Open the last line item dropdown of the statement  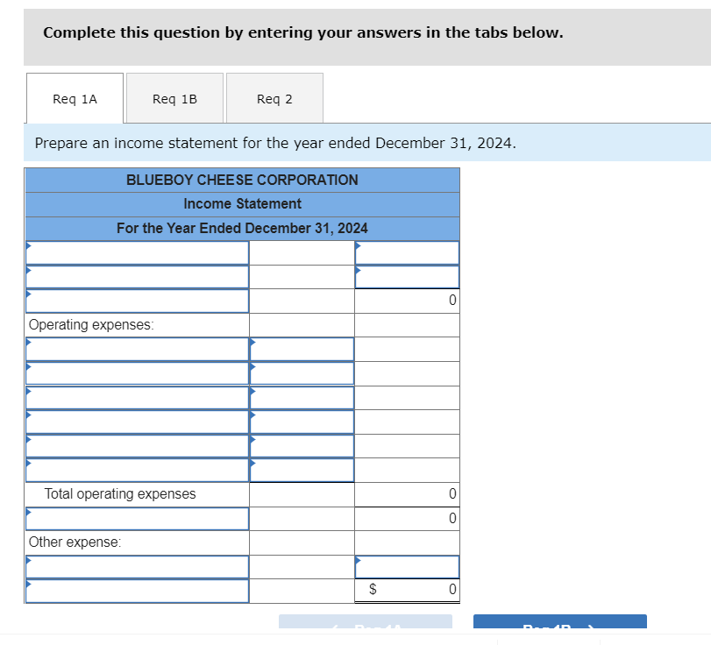tap(137, 589)
